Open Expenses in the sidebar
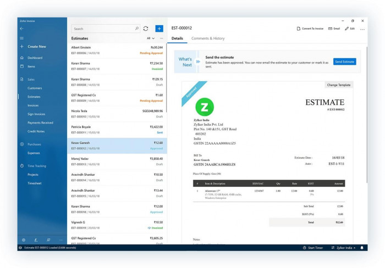Image resolution: width=385 pixels, height=268 pixels. click(34, 153)
